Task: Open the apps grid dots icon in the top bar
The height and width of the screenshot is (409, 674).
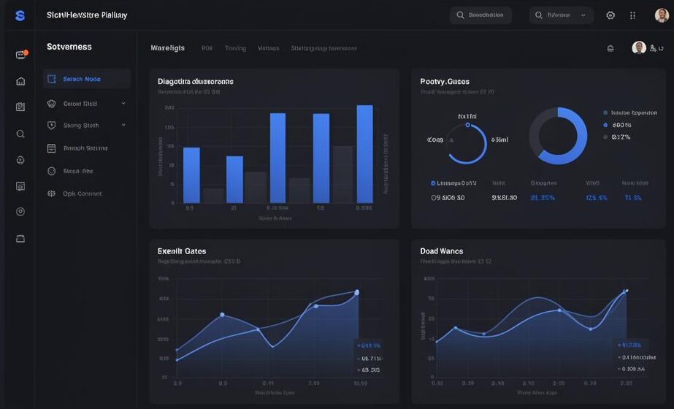Action: [x=632, y=15]
